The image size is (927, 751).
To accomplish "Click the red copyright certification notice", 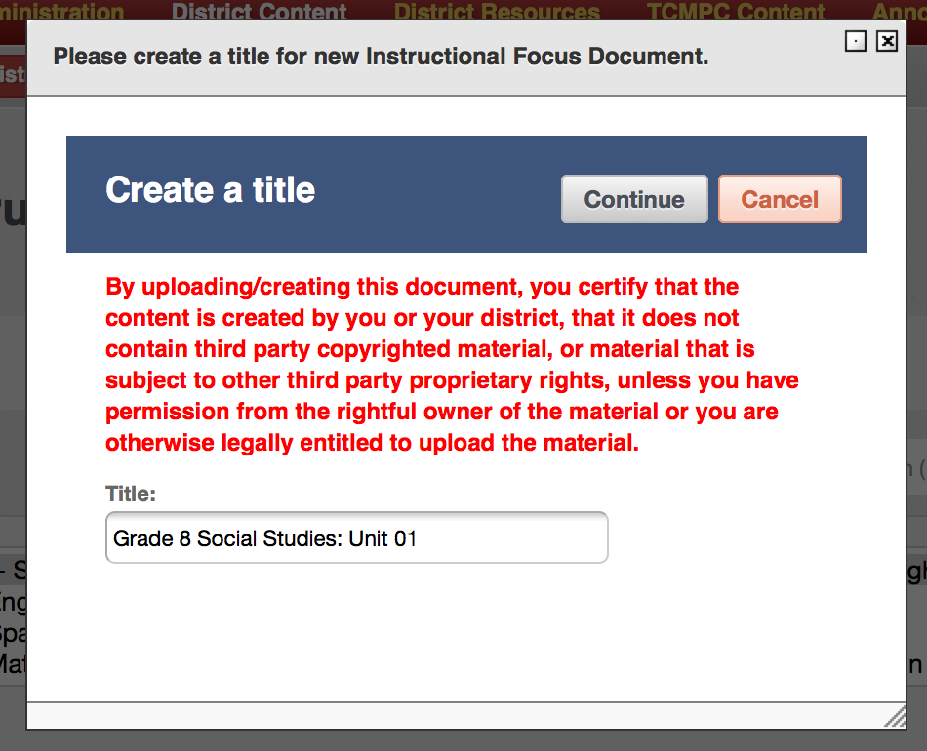I will point(452,365).
